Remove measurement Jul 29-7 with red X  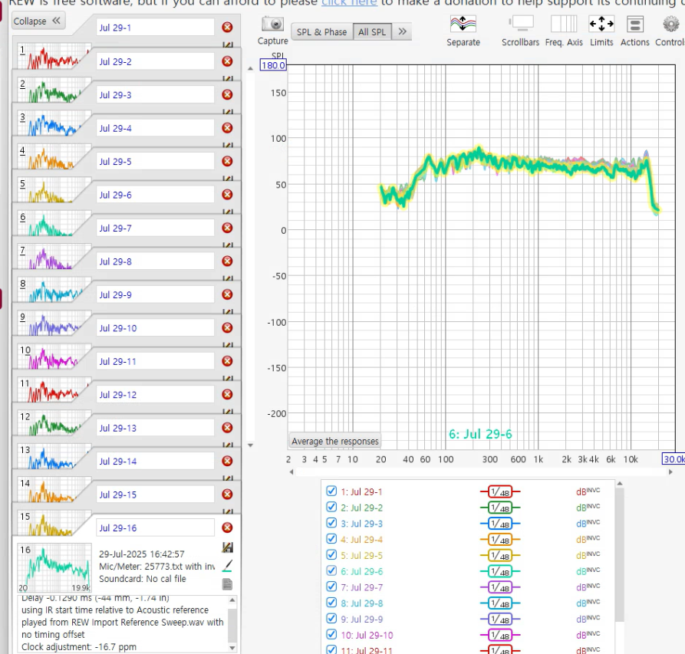[x=227, y=228]
